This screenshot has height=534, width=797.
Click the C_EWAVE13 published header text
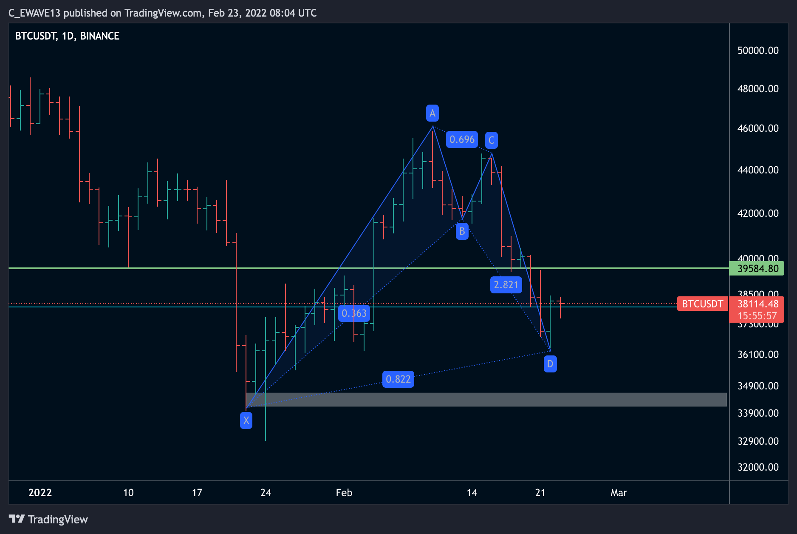click(162, 13)
